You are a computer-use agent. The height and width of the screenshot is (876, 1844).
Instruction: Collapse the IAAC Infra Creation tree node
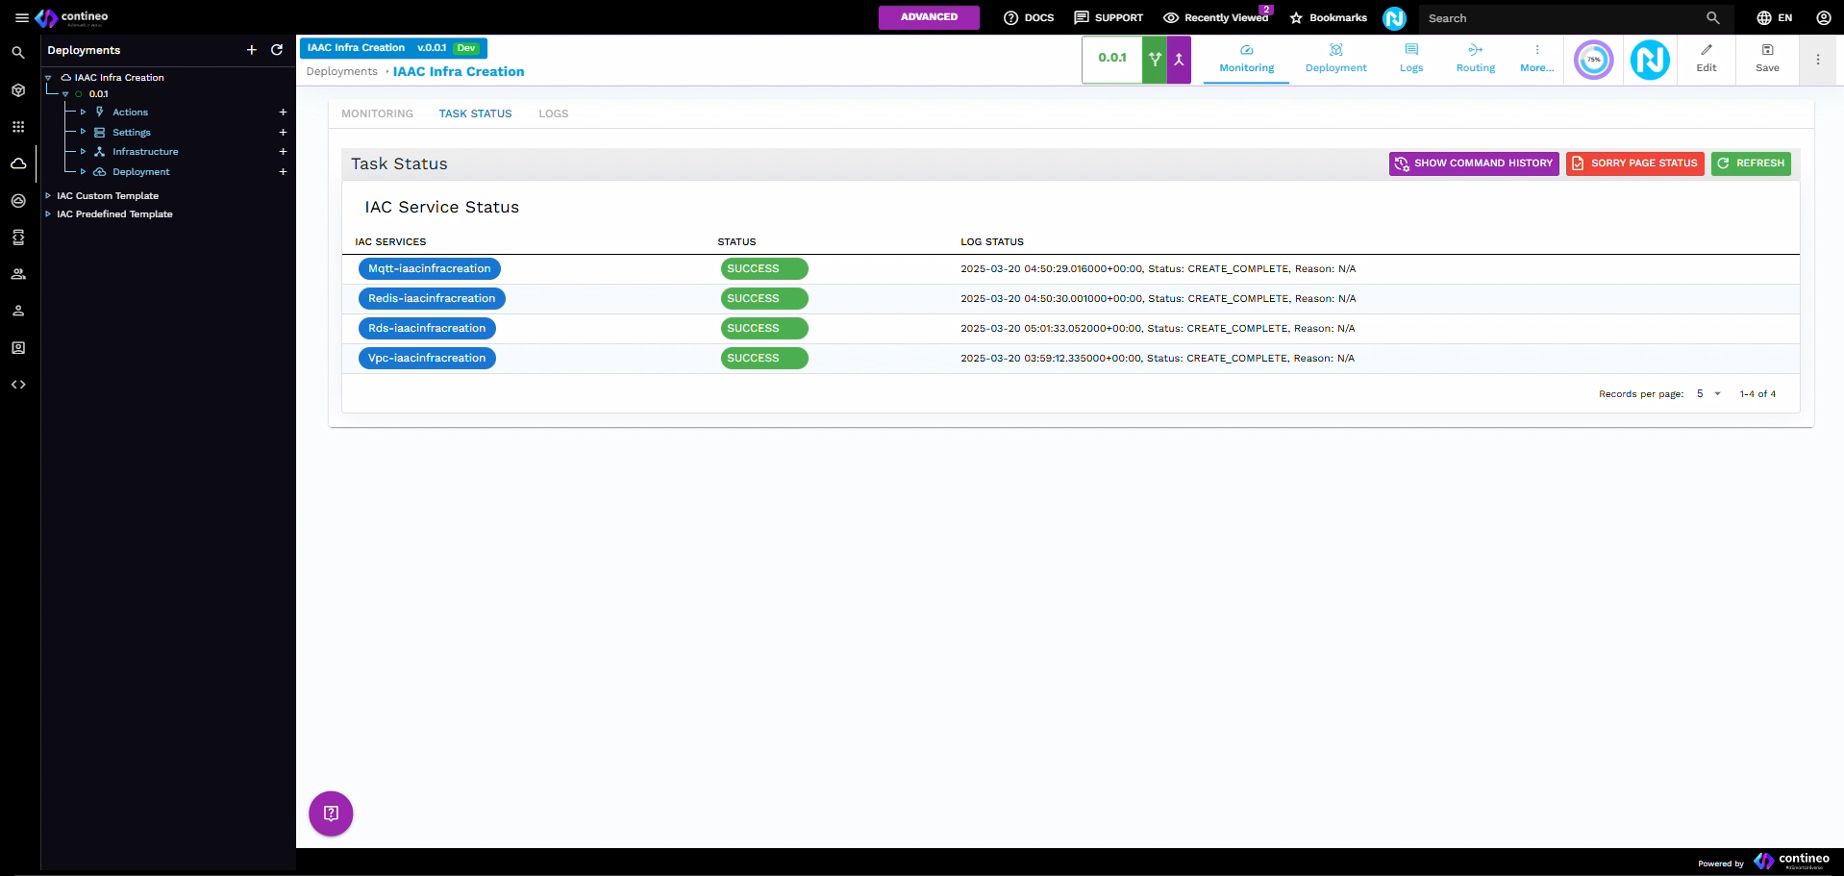pos(48,78)
